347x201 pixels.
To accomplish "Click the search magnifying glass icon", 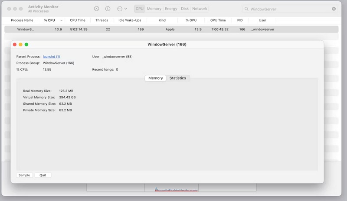I will 246,9.
